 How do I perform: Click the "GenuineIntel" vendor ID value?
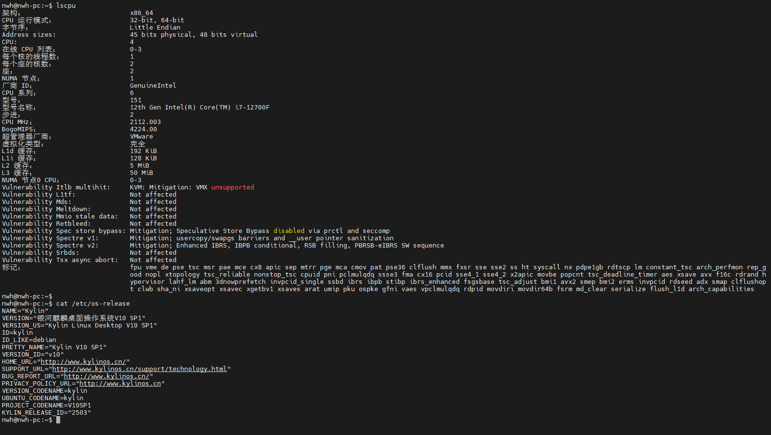click(153, 86)
